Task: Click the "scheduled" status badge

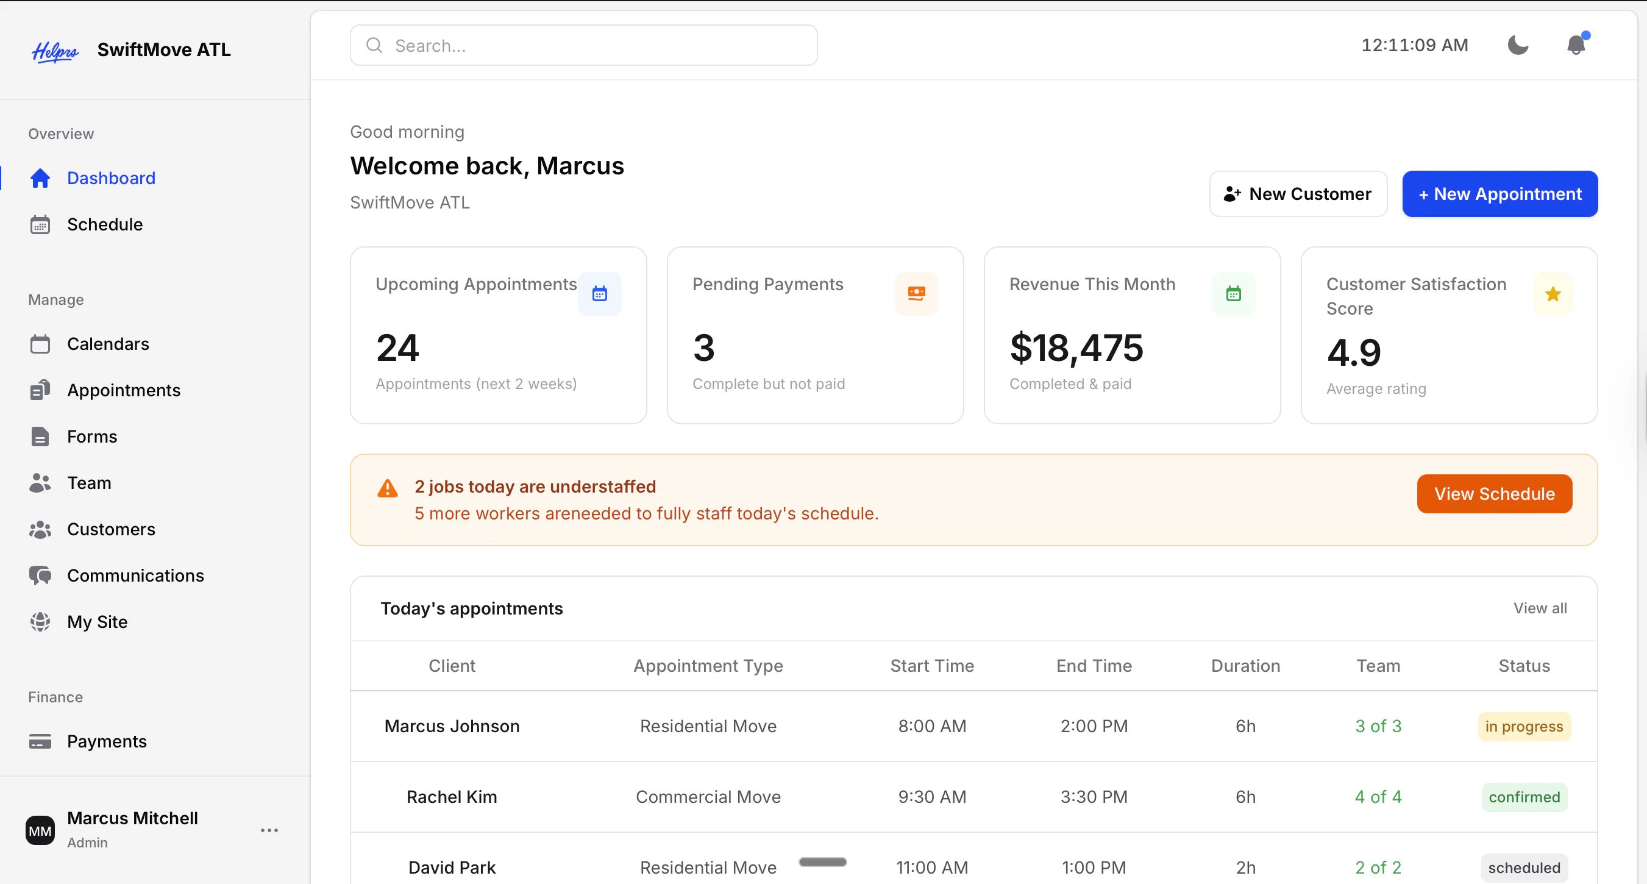Action: pos(1524,869)
